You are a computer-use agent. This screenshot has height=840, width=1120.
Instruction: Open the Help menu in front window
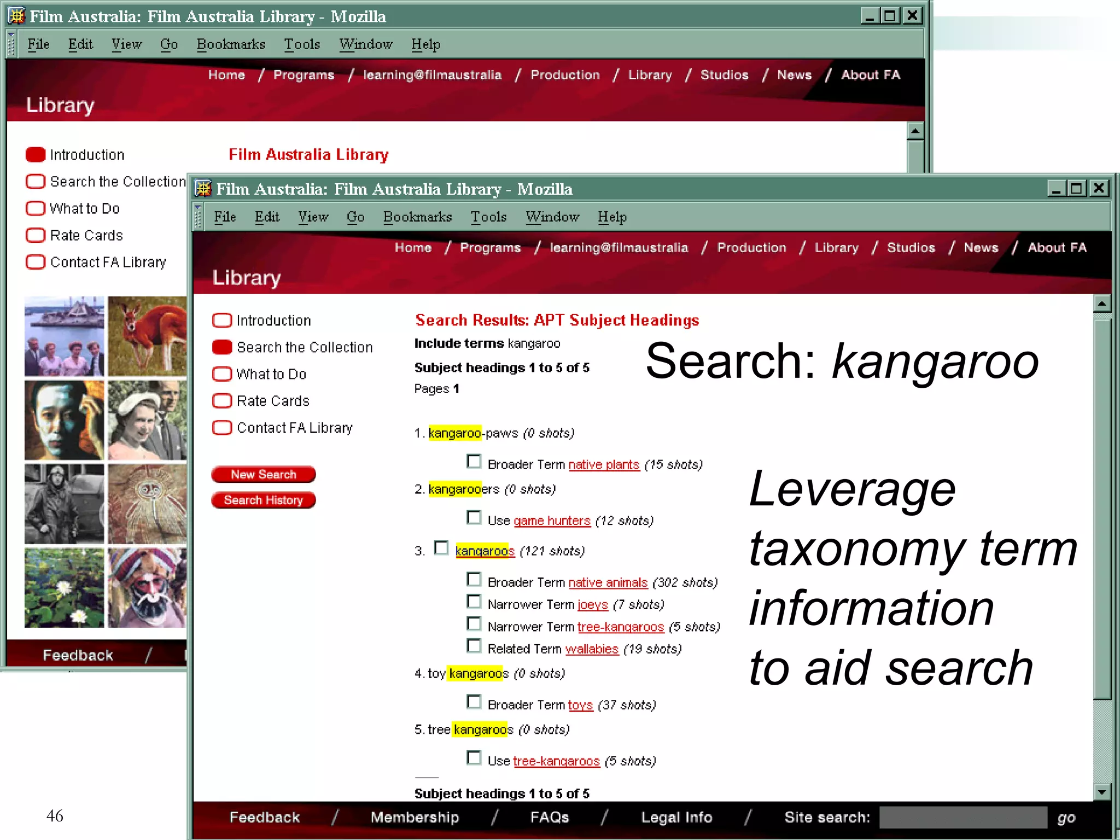point(612,217)
